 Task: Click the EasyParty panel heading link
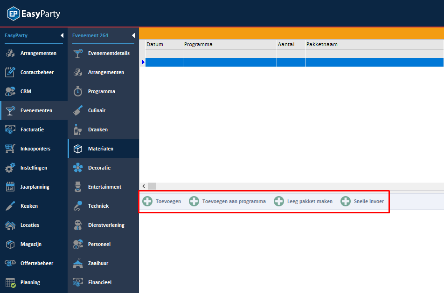click(x=16, y=35)
